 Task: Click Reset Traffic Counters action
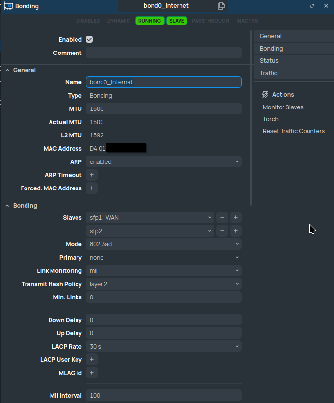coord(294,131)
